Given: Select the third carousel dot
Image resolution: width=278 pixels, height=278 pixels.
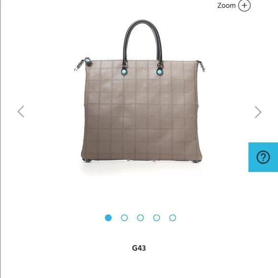Looking at the screenshot, I should tap(140, 218).
